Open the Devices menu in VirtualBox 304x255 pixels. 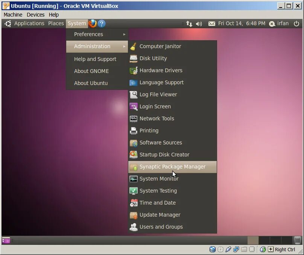tap(35, 15)
